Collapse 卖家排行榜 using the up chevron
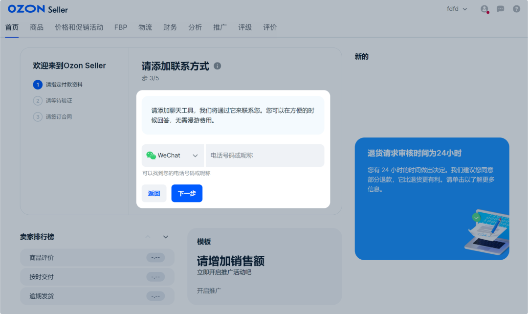 (x=148, y=236)
